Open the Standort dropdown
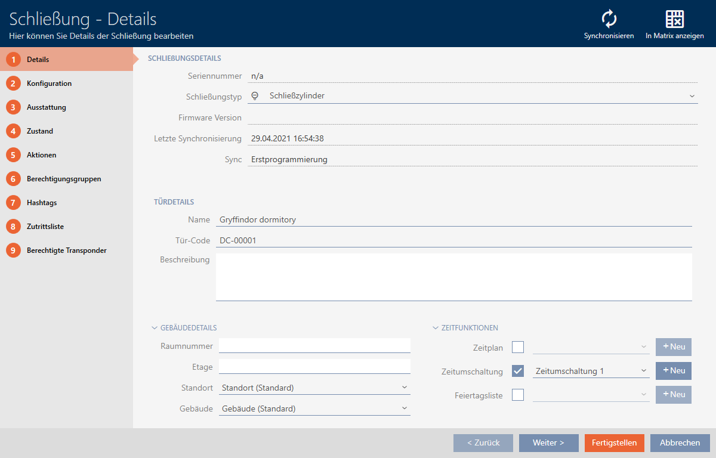716x458 pixels. click(314, 388)
